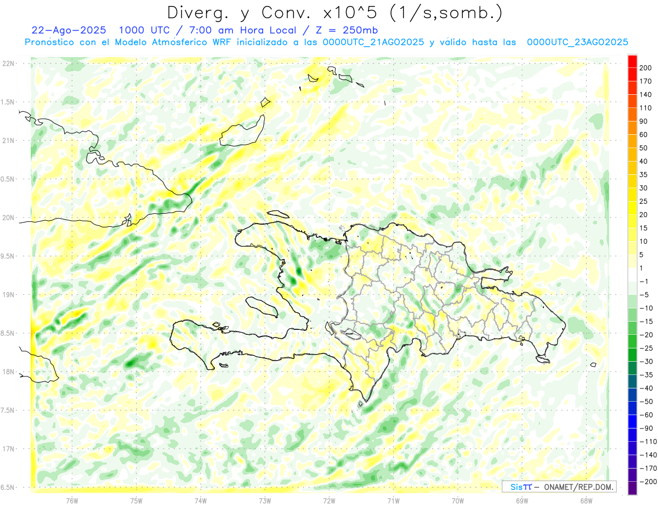Screen dimensions: 658x508
Task: Click the colorbar label '-110'
Action: [648, 442]
